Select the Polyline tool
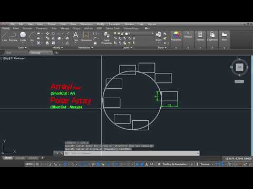 tap(13, 36)
